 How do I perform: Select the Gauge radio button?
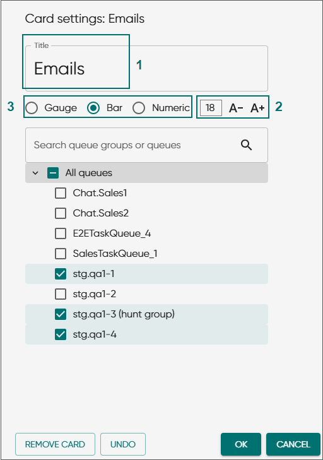tap(32, 108)
